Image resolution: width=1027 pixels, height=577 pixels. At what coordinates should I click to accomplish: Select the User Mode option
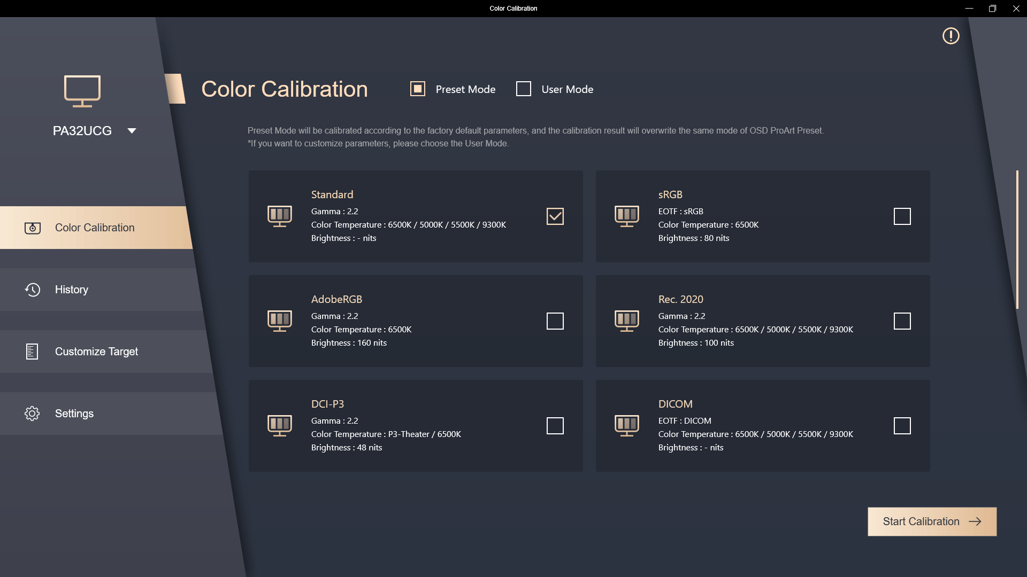point(524,89)
